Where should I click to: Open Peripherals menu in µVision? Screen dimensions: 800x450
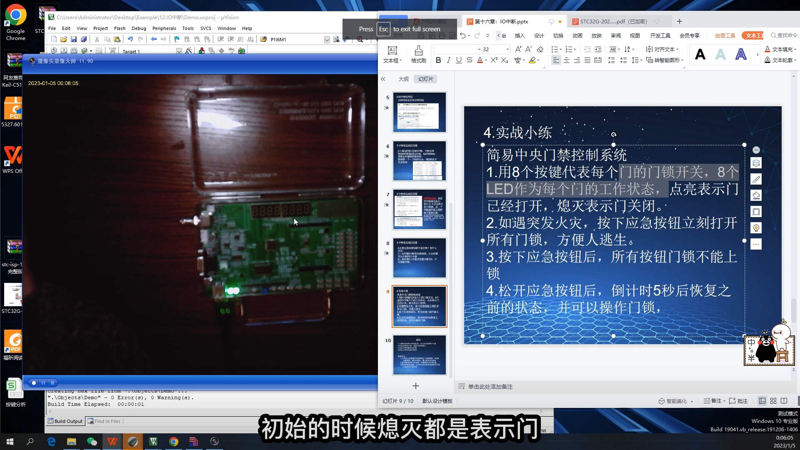[164, 28]
